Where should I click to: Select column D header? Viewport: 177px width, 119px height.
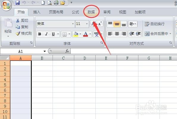pyautogui.click(x=85, y=58)
